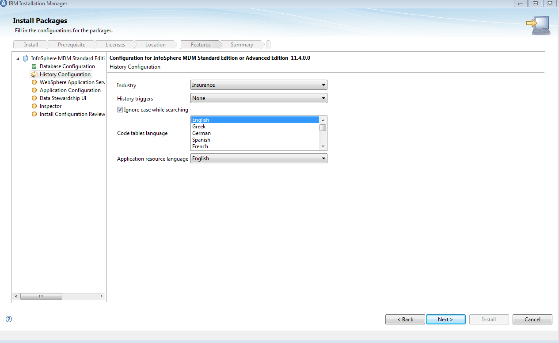Click the install computer graphic in header

(538, 26)
